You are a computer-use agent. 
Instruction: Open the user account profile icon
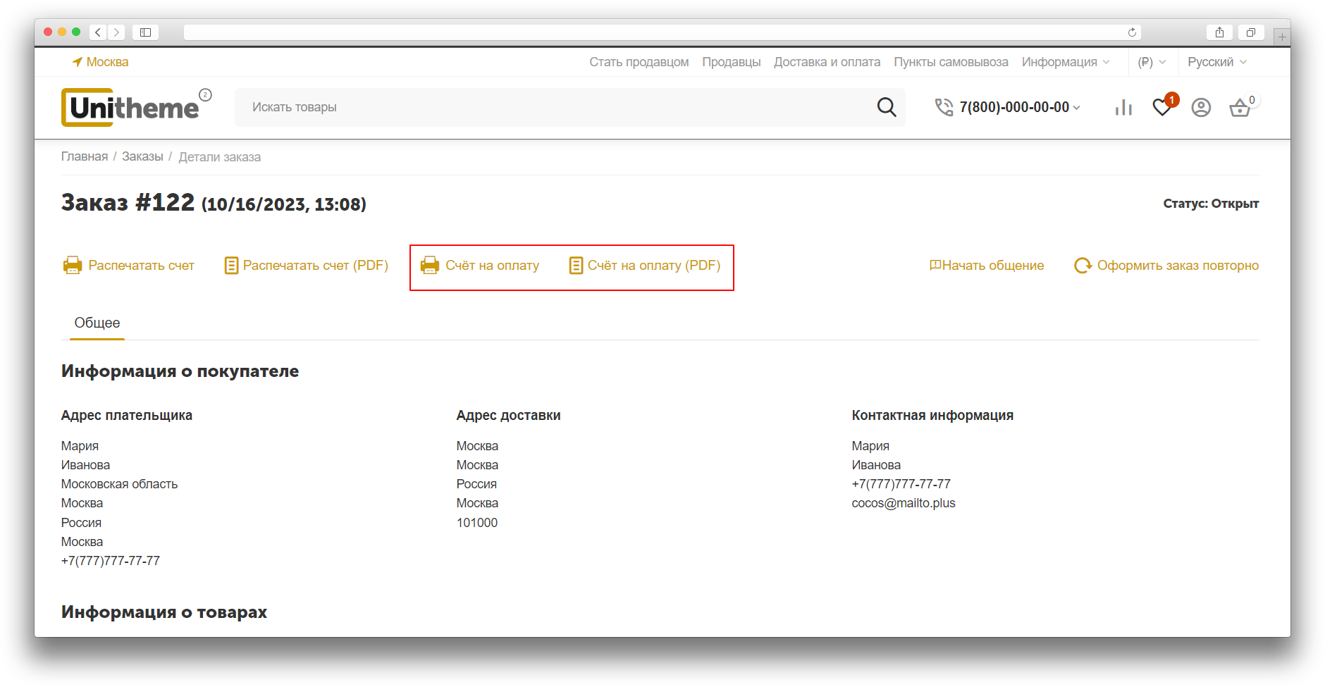pyautogui.click(x=1201, y=107)
